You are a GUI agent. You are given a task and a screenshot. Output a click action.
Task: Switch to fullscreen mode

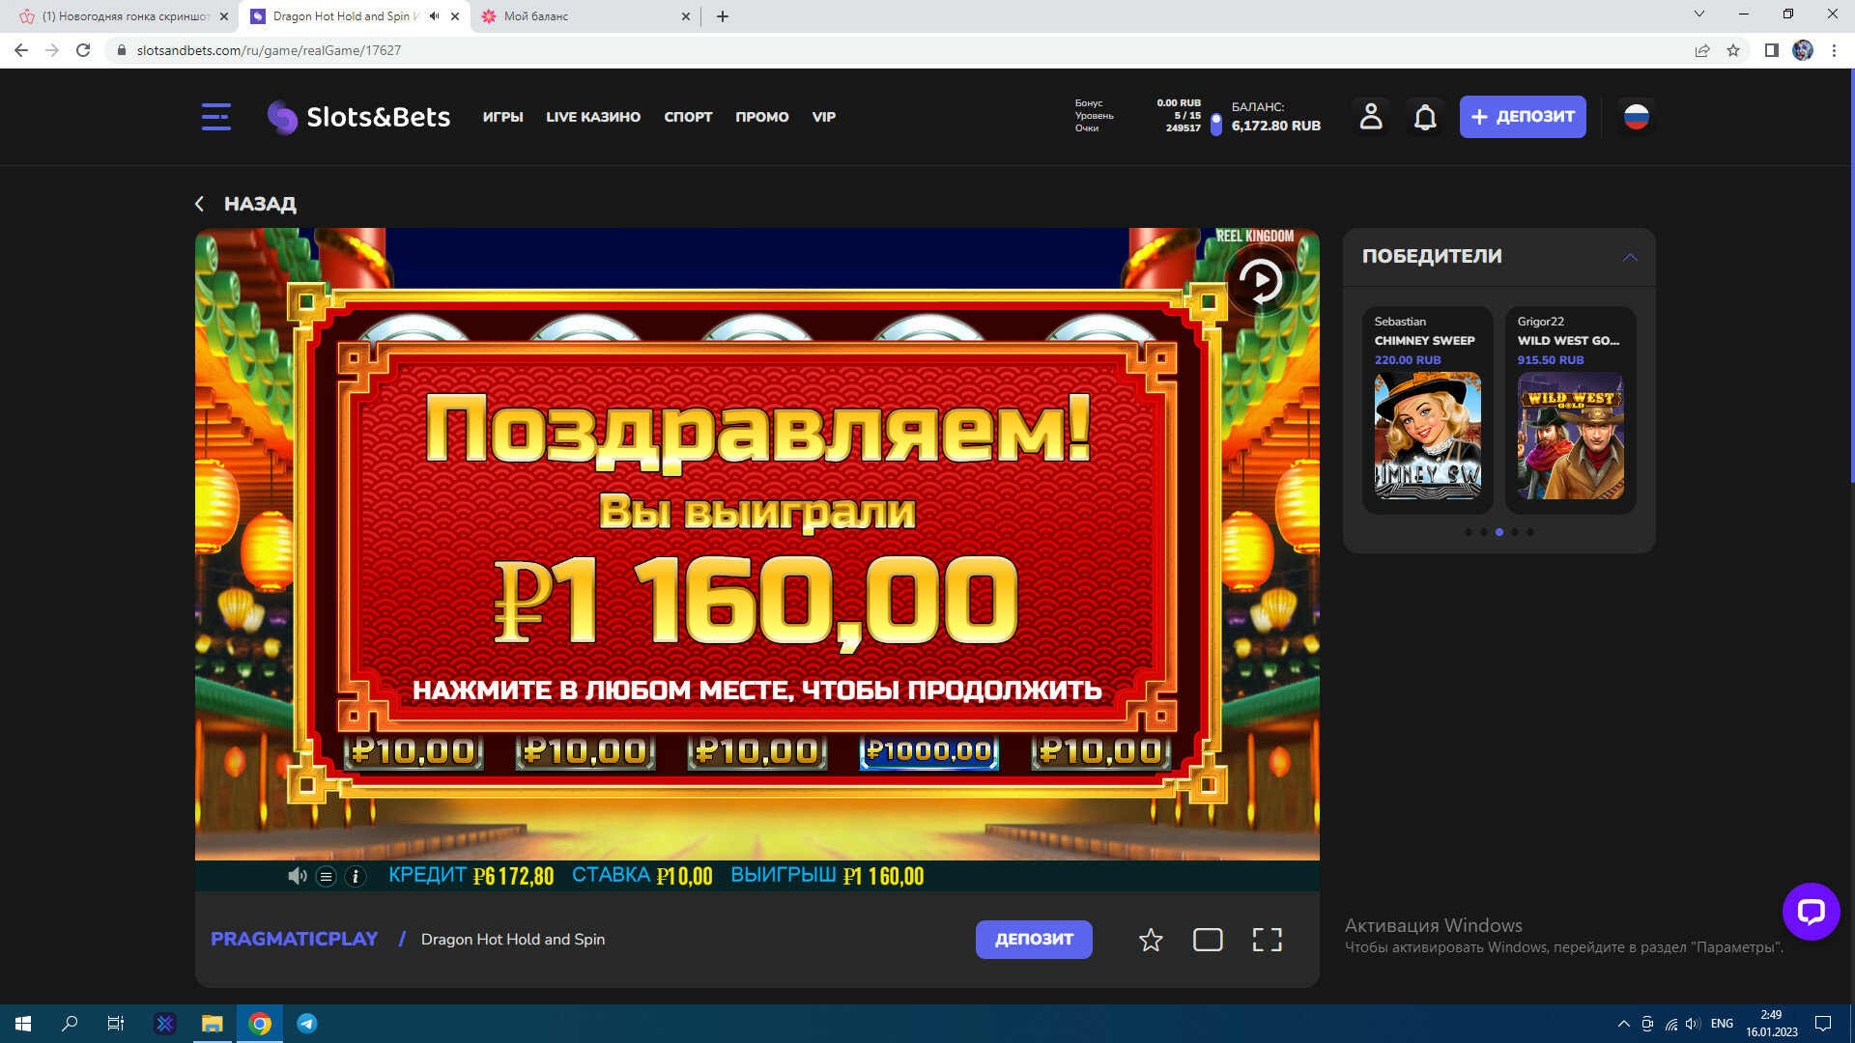tap(1267, 940)
